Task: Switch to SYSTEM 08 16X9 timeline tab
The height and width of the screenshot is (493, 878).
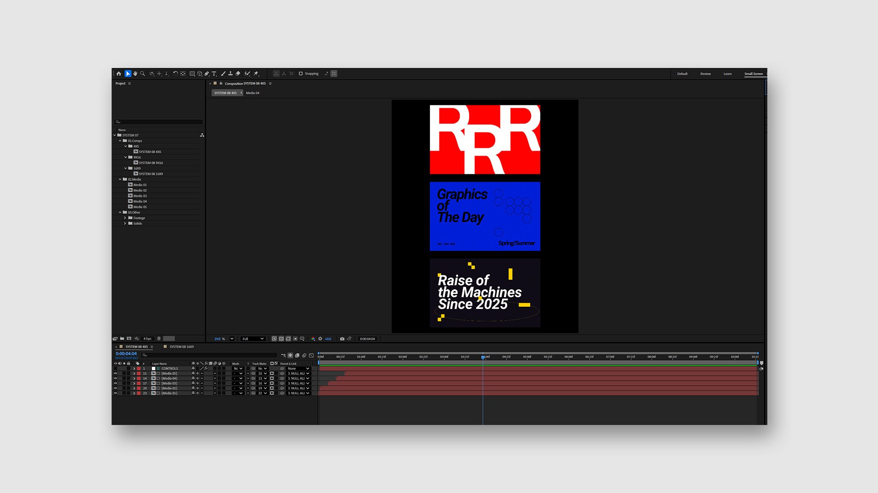Action: pyautogui.click(x=182, y=347)
